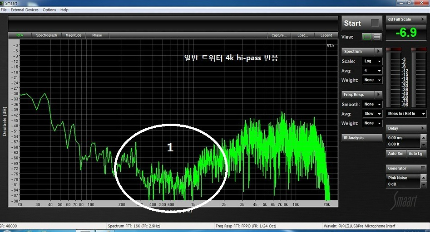Click the Spectrum section arrow icon
The height and width of the screenshot is (232, 430).
coord(378,52)
